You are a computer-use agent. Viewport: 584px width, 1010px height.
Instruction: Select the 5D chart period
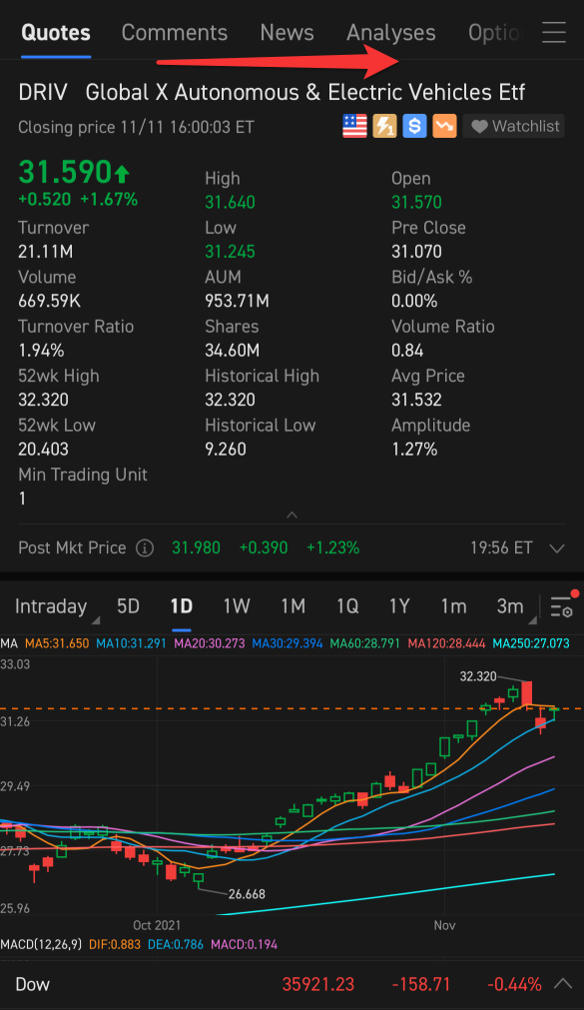128,606
